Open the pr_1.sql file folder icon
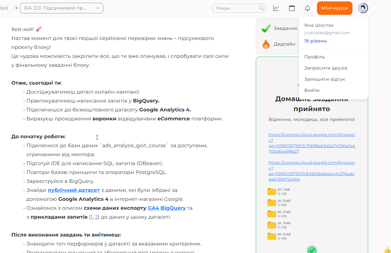The height and width of the screenshot is (253, 391). click(271, 192)
